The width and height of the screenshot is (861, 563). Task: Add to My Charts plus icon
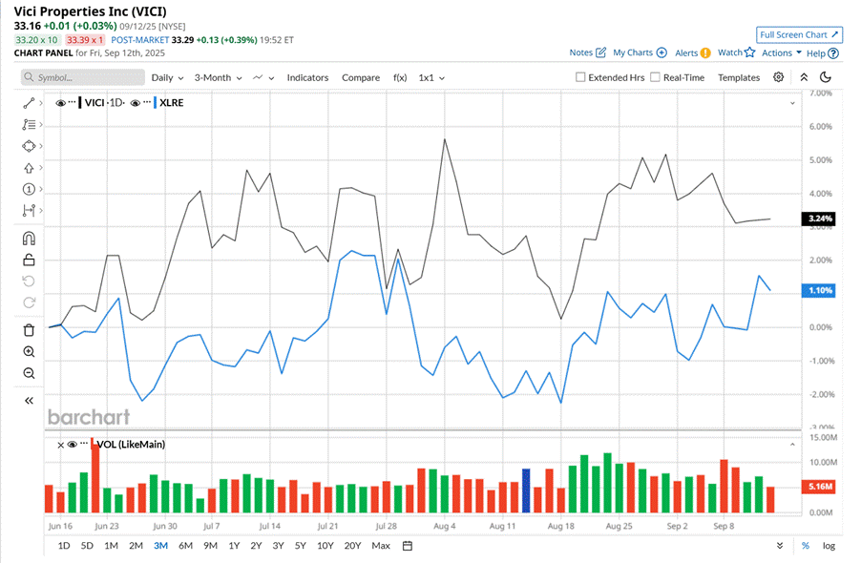point(661,52)
